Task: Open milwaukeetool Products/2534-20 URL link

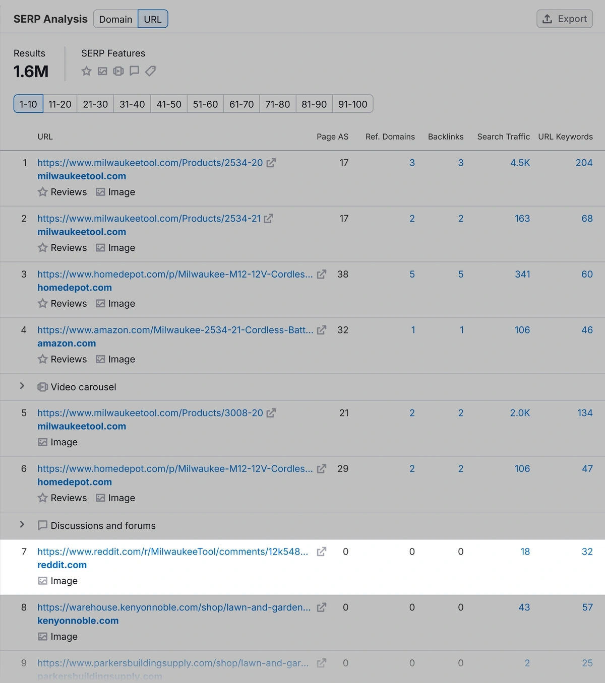Action: click(x=150, y=163)
